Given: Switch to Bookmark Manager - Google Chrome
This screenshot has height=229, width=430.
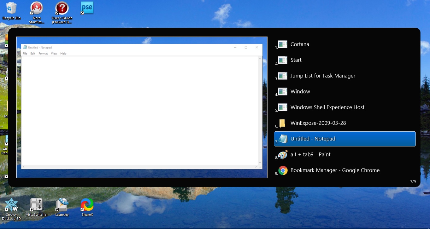Looking at the screenshot, I should click(x=335, y=170).
